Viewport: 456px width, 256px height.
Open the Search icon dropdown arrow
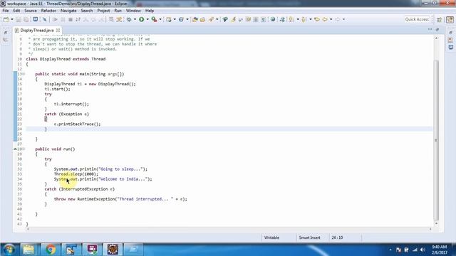click(x=217, y=19)
